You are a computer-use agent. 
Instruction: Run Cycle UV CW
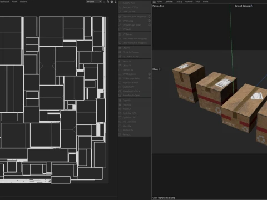click(135, 117)
